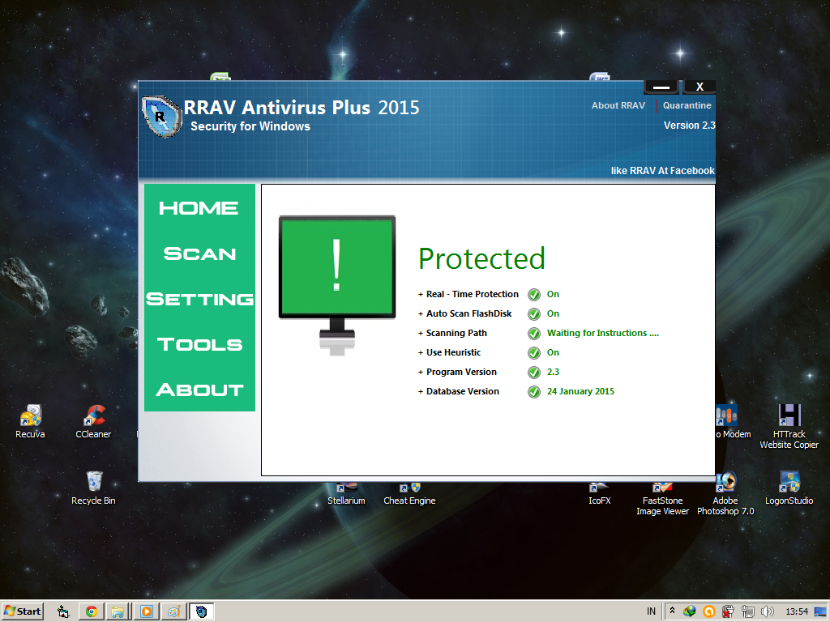830x622 pixels.
Task: Switch to the Scan section
Action: (x=199, y=253)
